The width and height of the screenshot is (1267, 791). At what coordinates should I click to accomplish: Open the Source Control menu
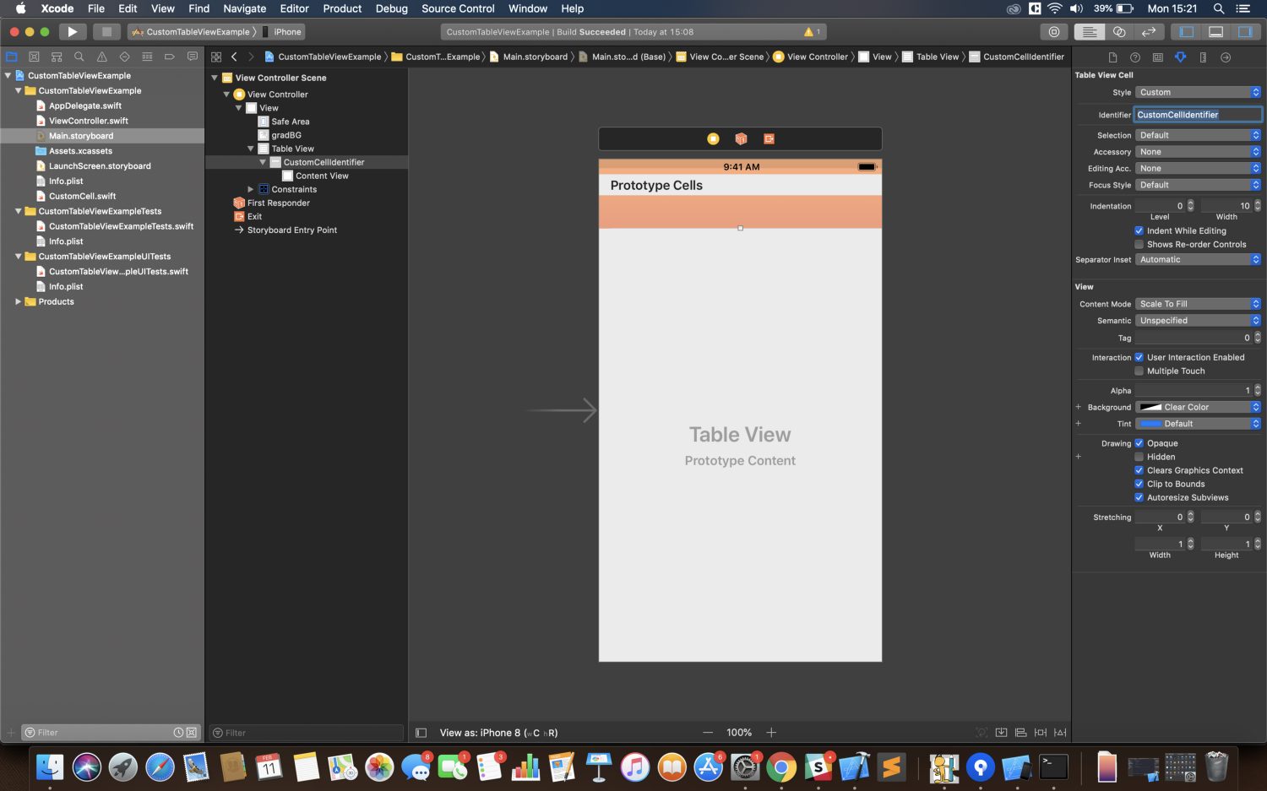458,8
